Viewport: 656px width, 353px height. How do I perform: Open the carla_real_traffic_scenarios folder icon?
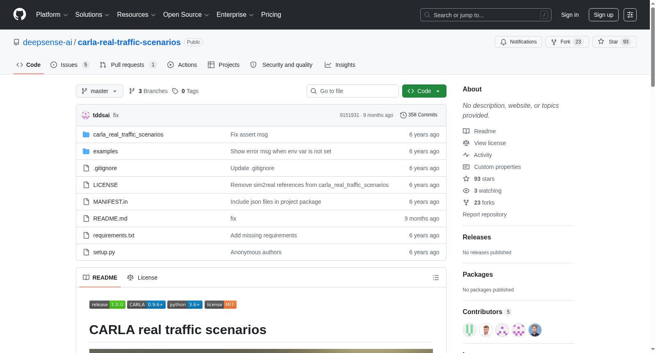click(x=86, y=134)
